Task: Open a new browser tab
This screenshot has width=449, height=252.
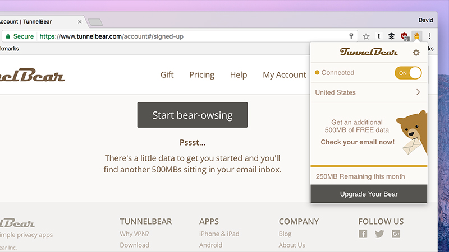Action: pos(95,22)
